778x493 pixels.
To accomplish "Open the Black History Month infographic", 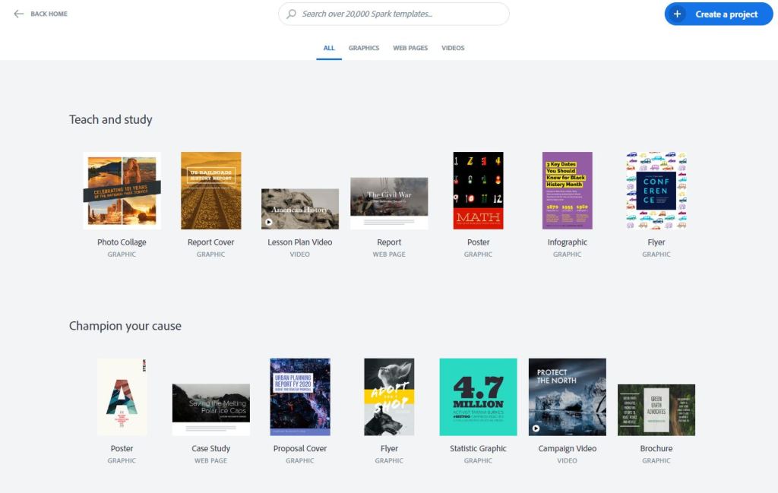I will [567, 191].
